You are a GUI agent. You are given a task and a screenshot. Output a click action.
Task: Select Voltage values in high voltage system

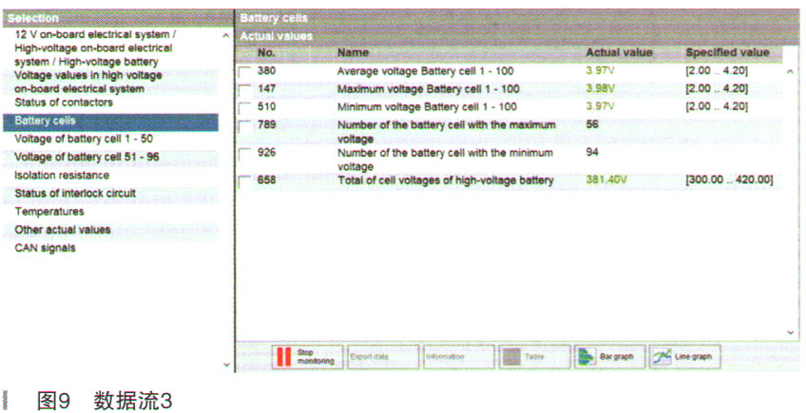pos(87,82)
